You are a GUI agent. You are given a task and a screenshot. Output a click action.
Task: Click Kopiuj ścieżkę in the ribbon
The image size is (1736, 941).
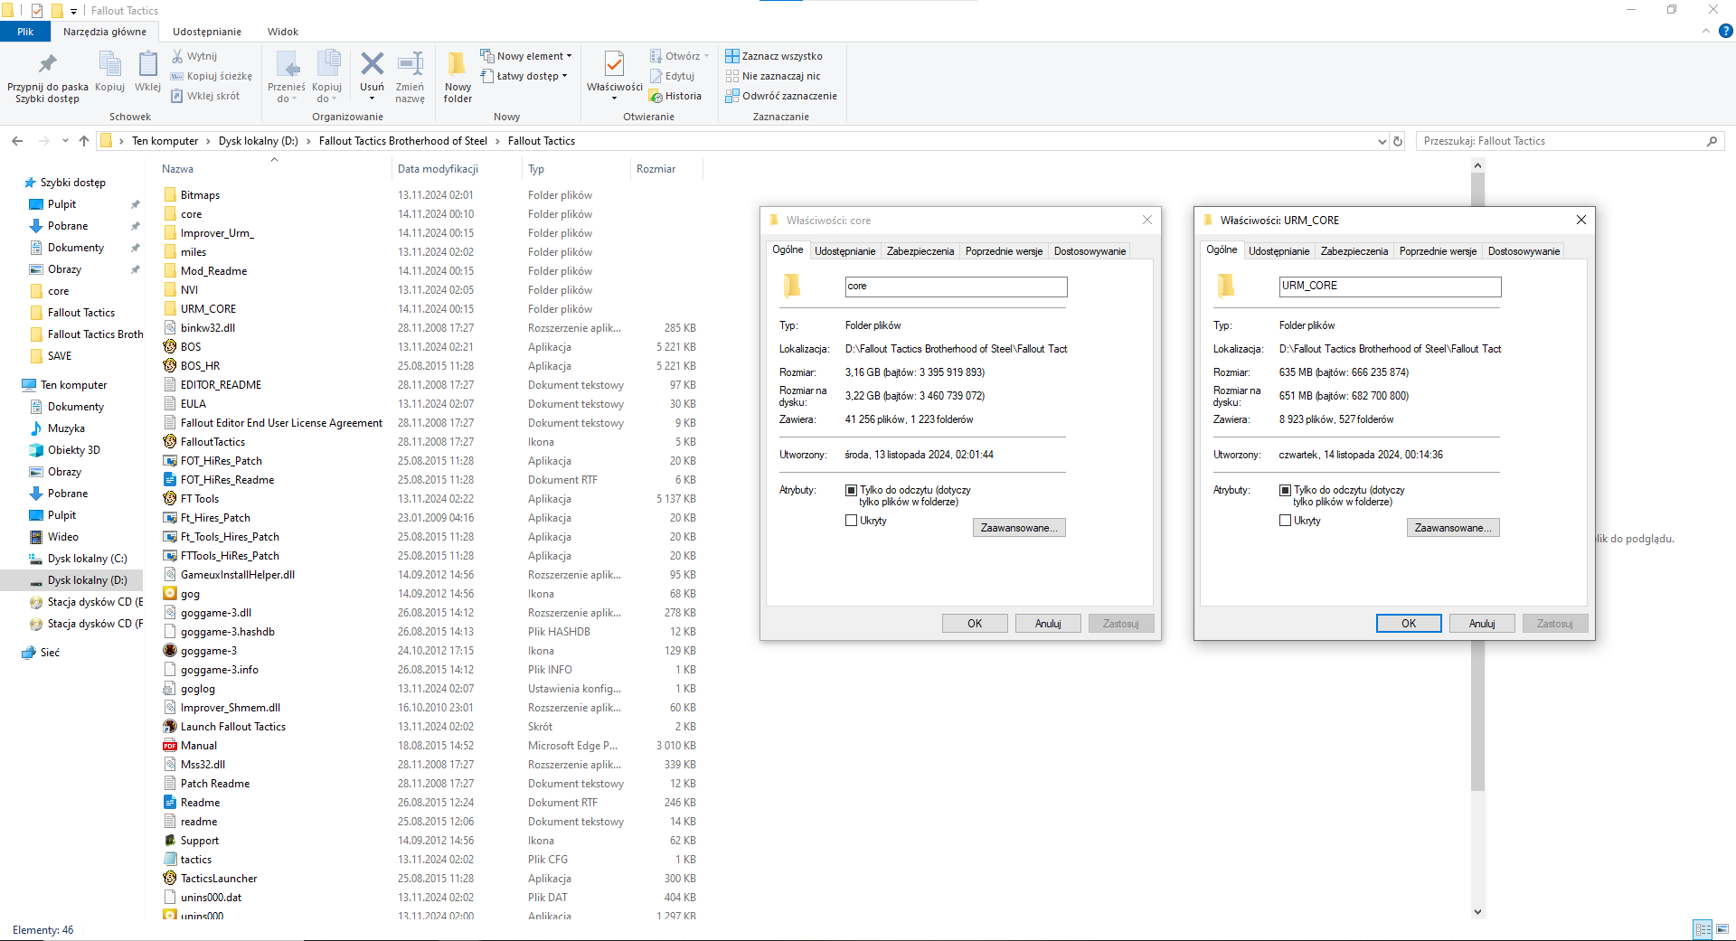click(212, 76)
